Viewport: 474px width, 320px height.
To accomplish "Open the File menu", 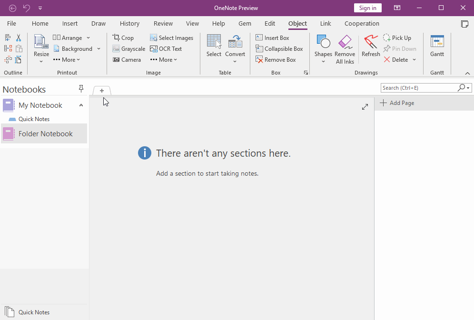I will click(x=11, y=24).
